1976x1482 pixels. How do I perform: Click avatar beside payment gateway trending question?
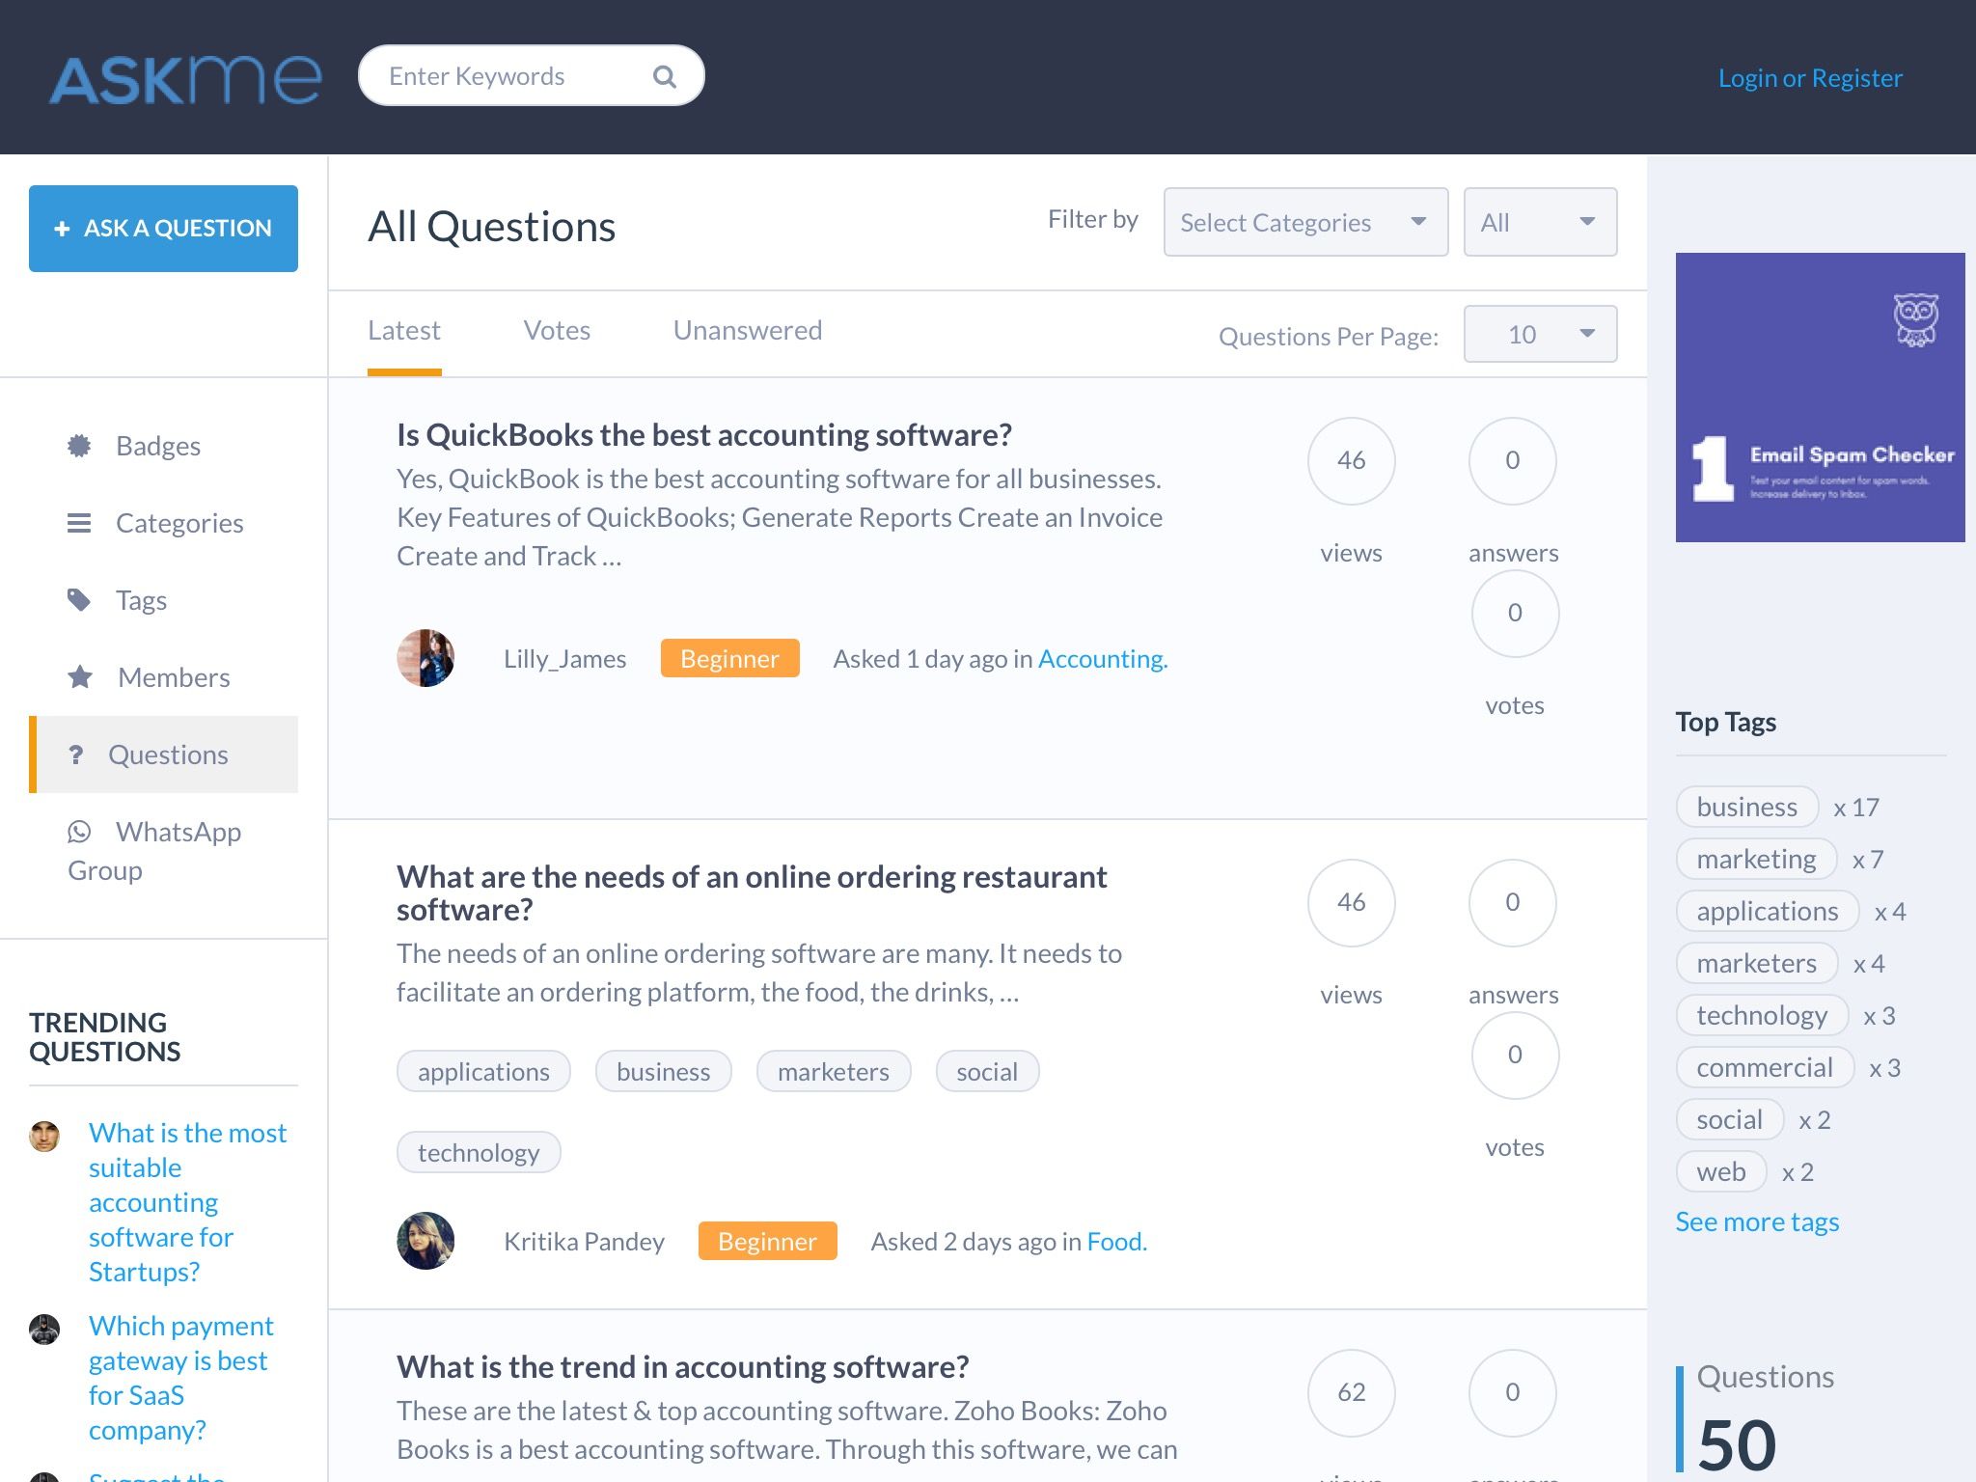44,1330
